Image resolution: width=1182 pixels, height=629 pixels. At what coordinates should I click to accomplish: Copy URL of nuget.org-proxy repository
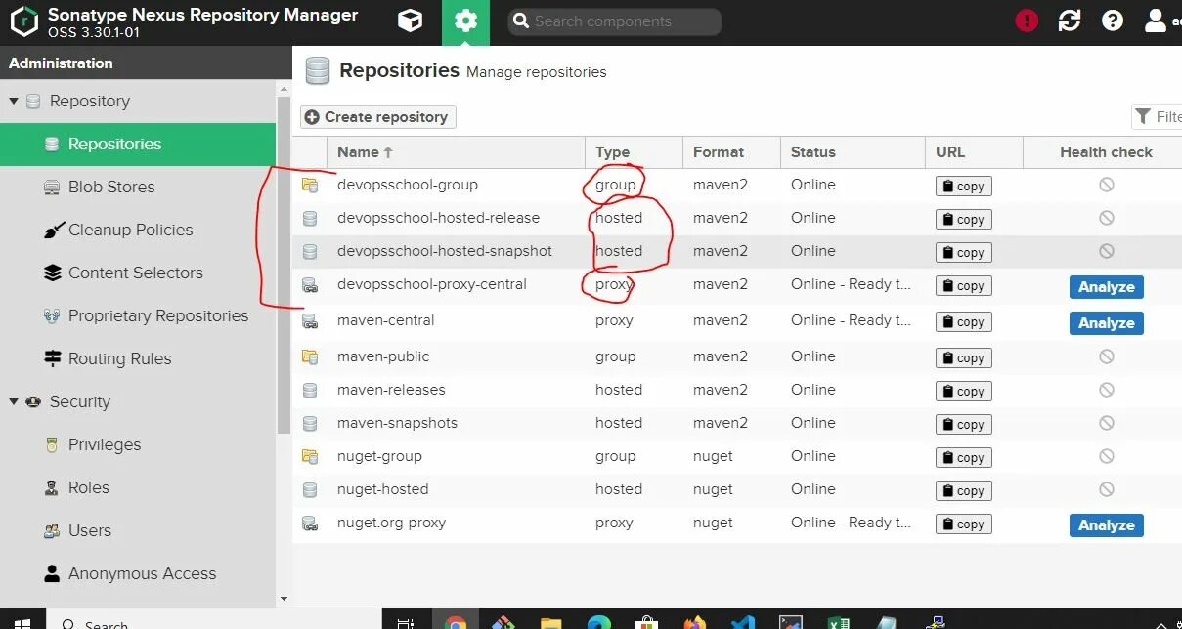tap(963, 524)
